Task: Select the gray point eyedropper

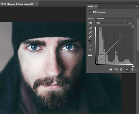Action: [x=90, y=33]
